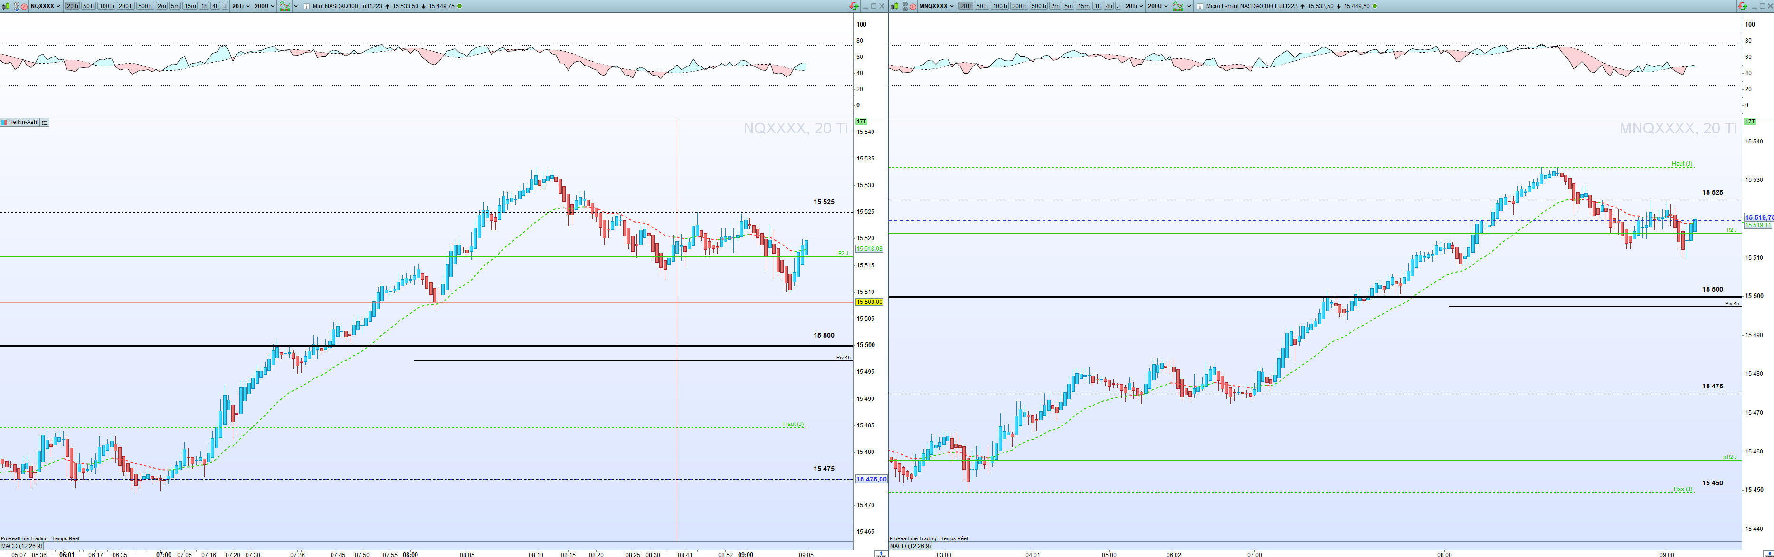Click Heikin-Ashi settings list icon
Viewport: 1774px width, 557px height.
click(x=44, y=123)
